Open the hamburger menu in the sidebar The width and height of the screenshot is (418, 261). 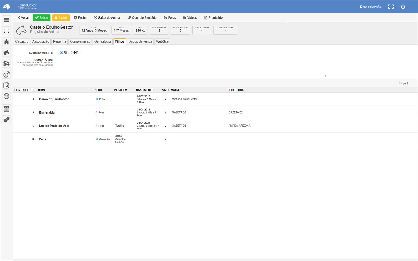coord(7,20)
